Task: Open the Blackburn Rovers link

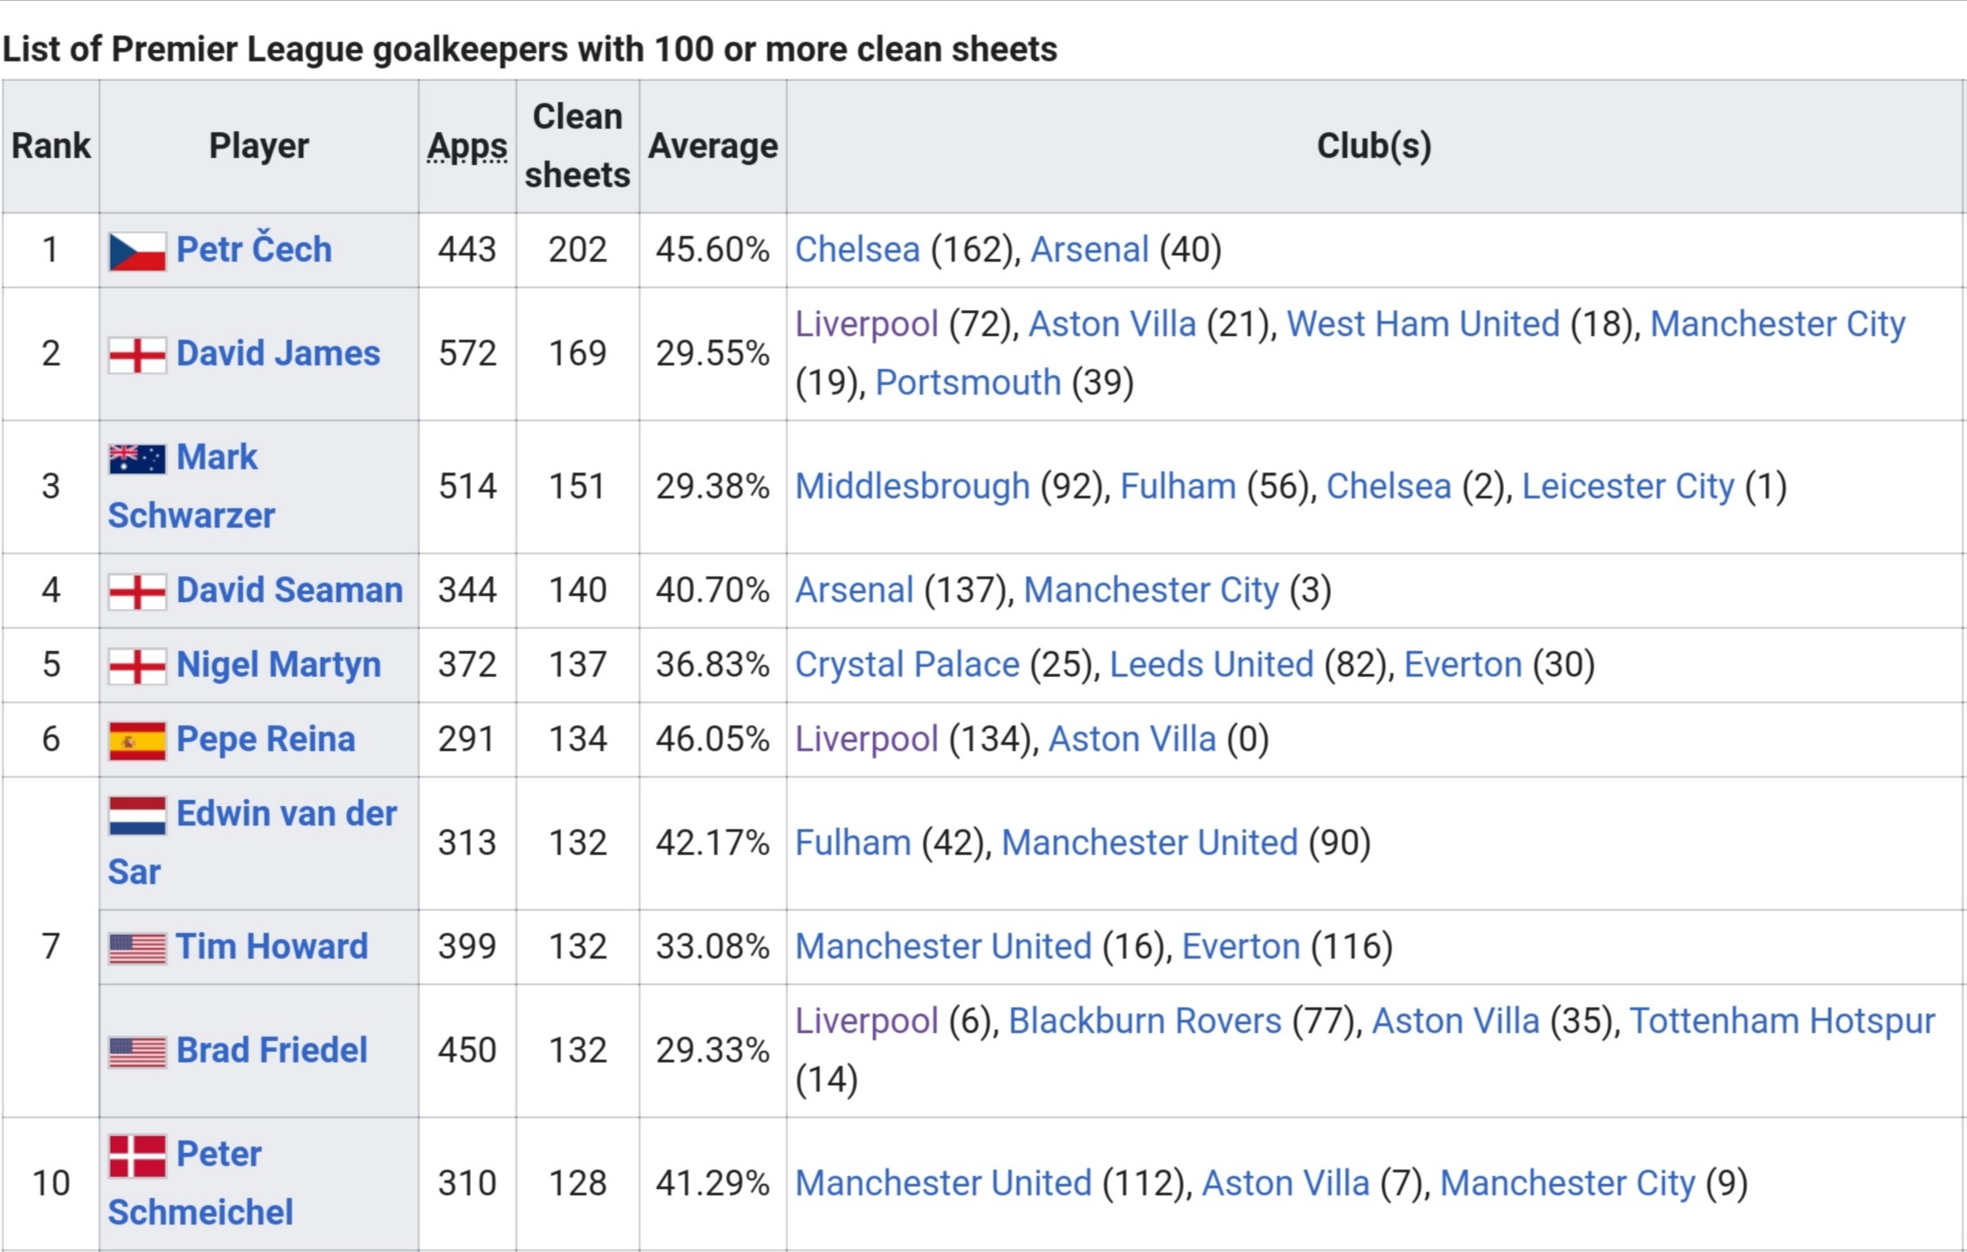Action: (x=1144, y=1021)
